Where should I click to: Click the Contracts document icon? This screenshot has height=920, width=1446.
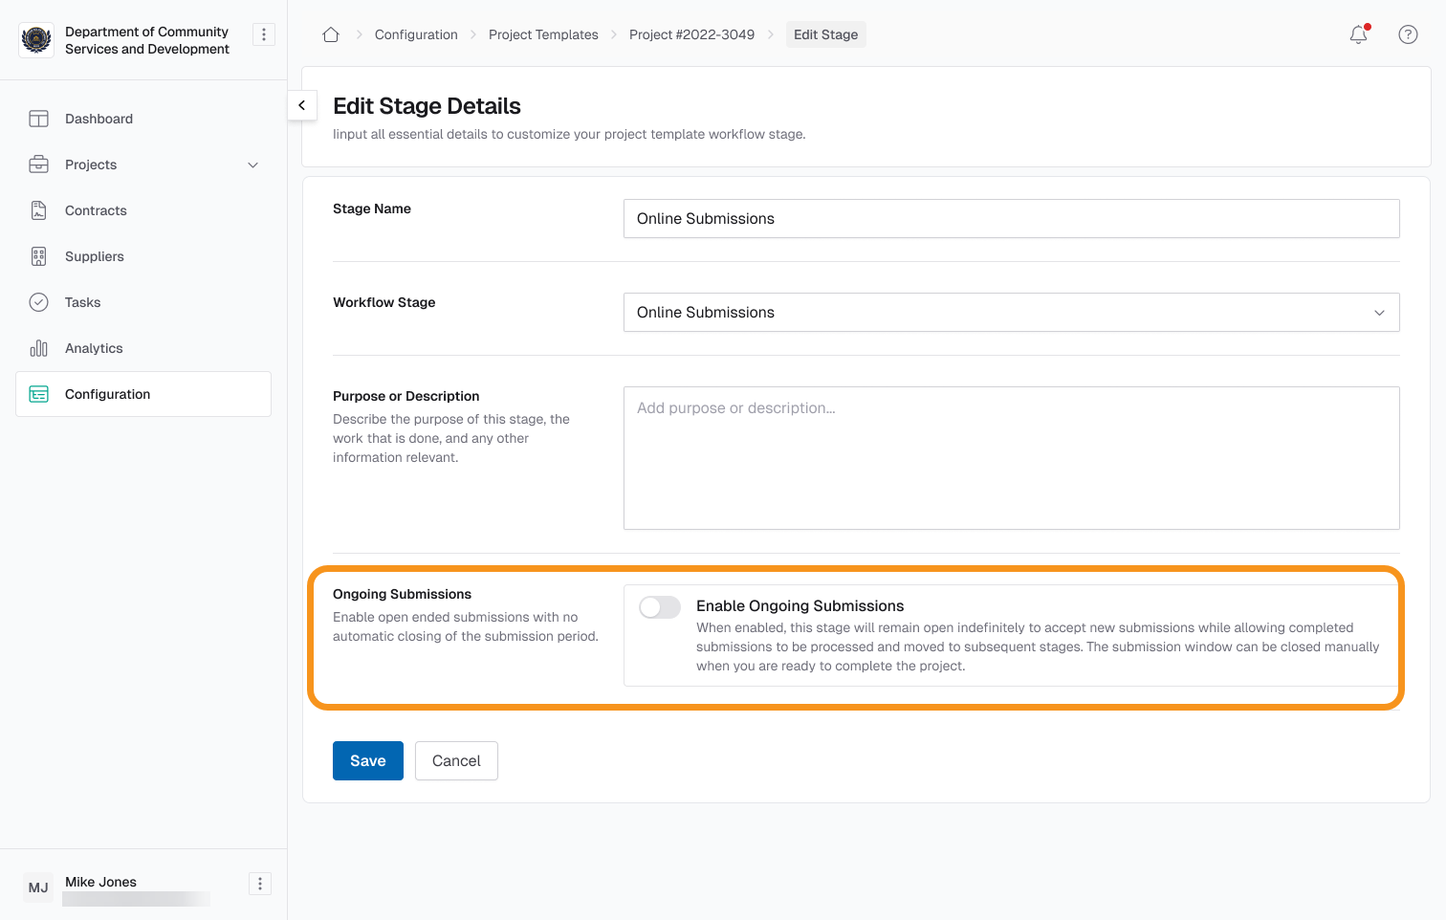point(38,210)
